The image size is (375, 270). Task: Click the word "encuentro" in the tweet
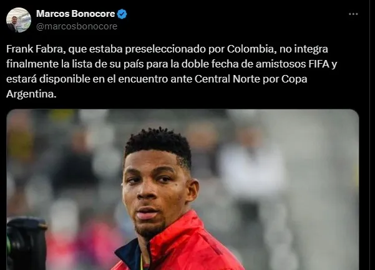click(x=143, y=79)
